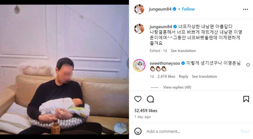Open 2,474 likes list on comment
This screenshot has height=139, width=253.
coord(166,76)
